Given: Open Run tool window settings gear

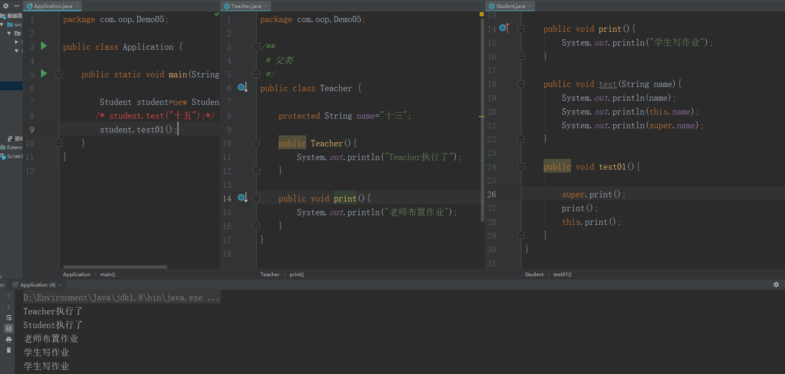Looking at the screenshot, I should [776, 285].
